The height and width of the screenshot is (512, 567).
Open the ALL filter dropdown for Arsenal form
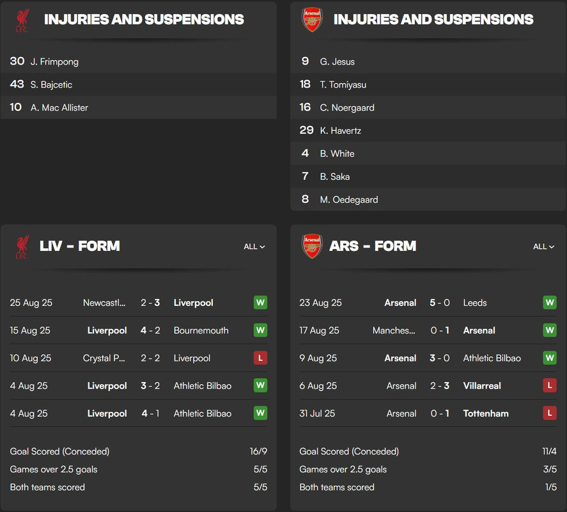(543, 246)
